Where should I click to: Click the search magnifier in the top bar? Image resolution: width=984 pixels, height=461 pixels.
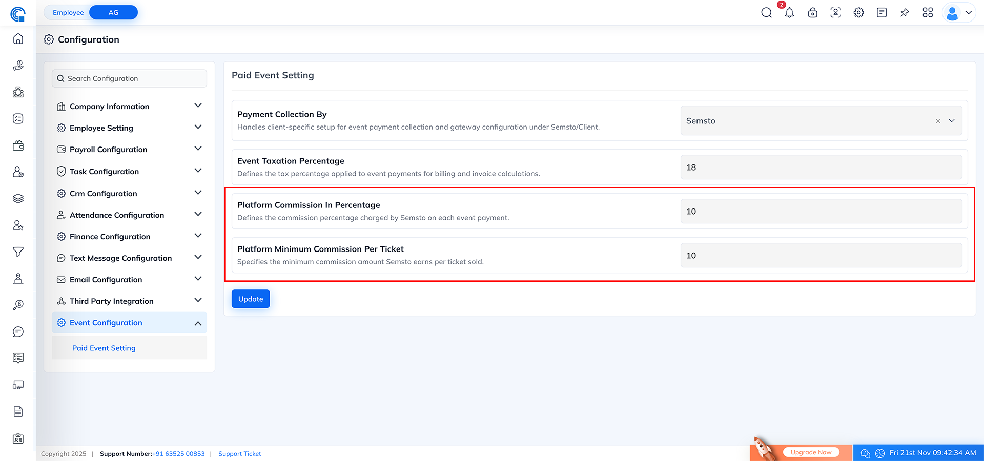(766, 12)
